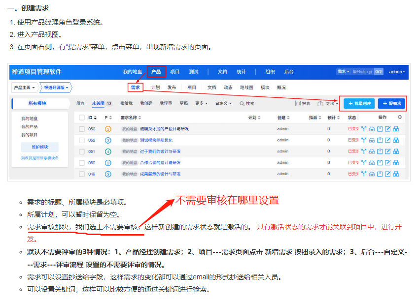Viewport: 417px width, 300px height.
Task: Open the 后台 main menu
Action: pyautogui.click(x=289, y=72)
